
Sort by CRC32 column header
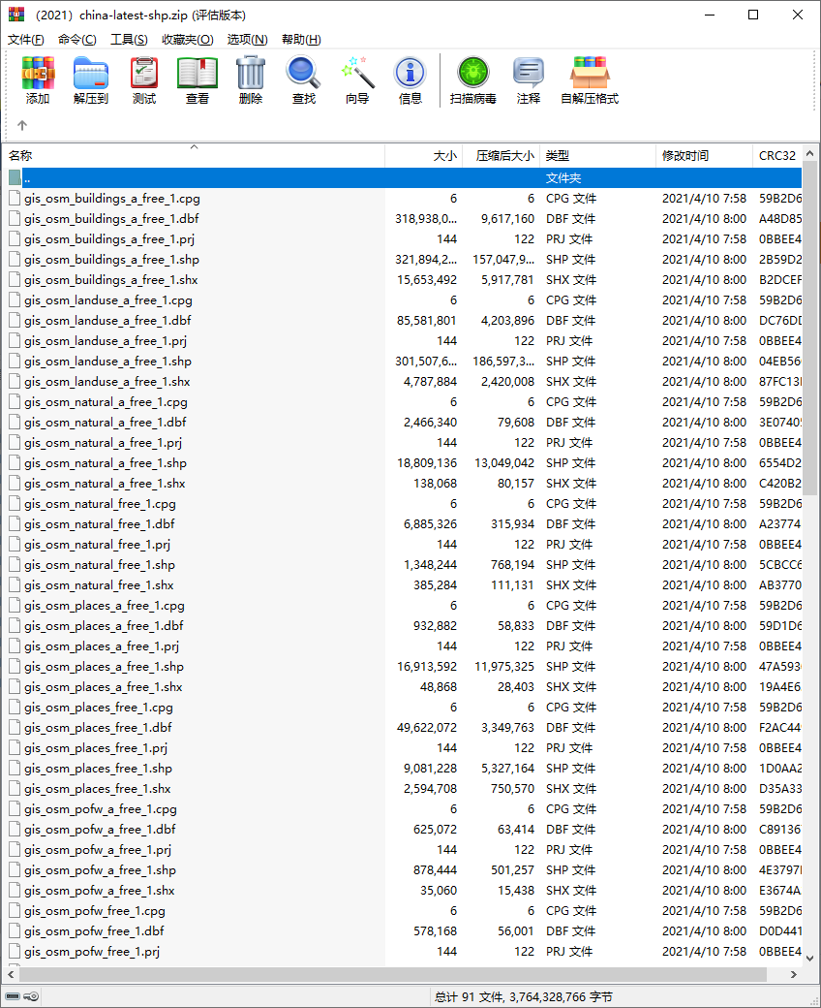777,156
